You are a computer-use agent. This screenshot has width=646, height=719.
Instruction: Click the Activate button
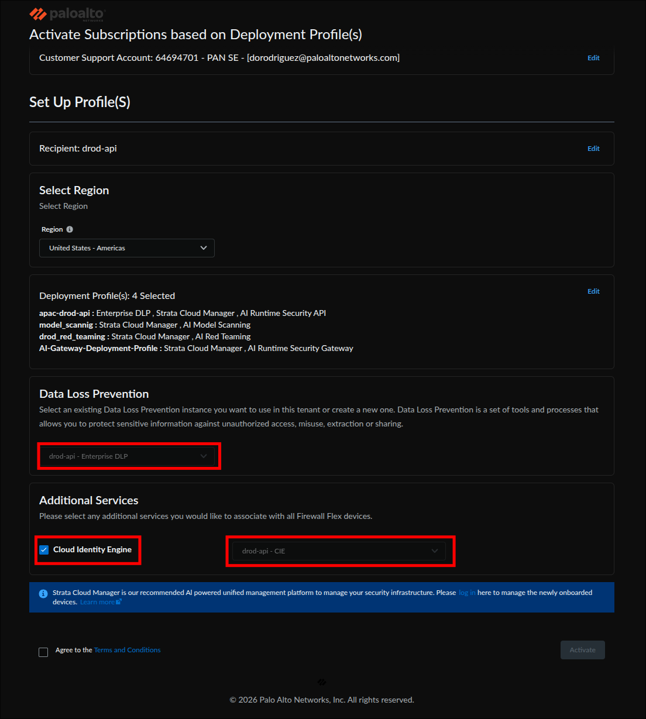click(583, 650)
